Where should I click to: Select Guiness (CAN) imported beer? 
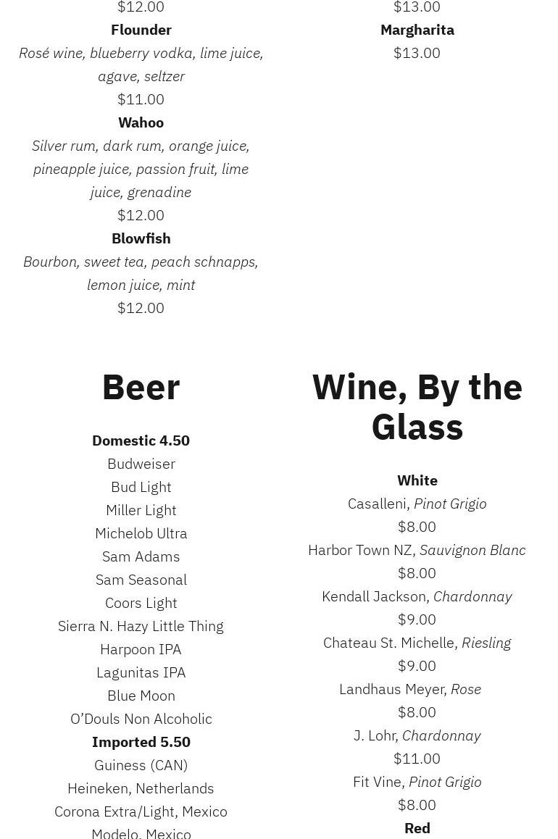pos(141,765)
